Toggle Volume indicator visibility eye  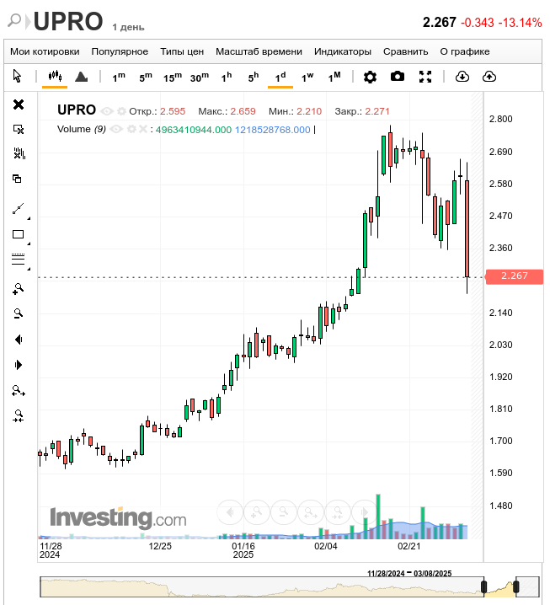(116, 129)
